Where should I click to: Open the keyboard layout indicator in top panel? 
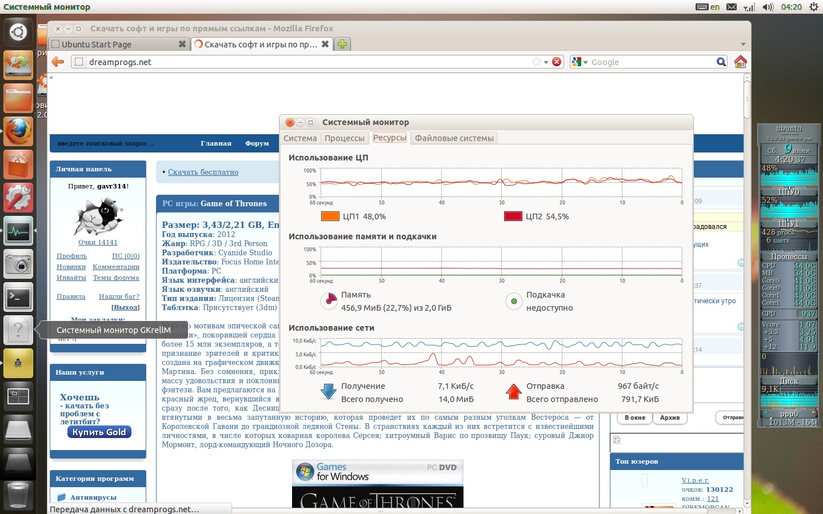tap(708, 7)
